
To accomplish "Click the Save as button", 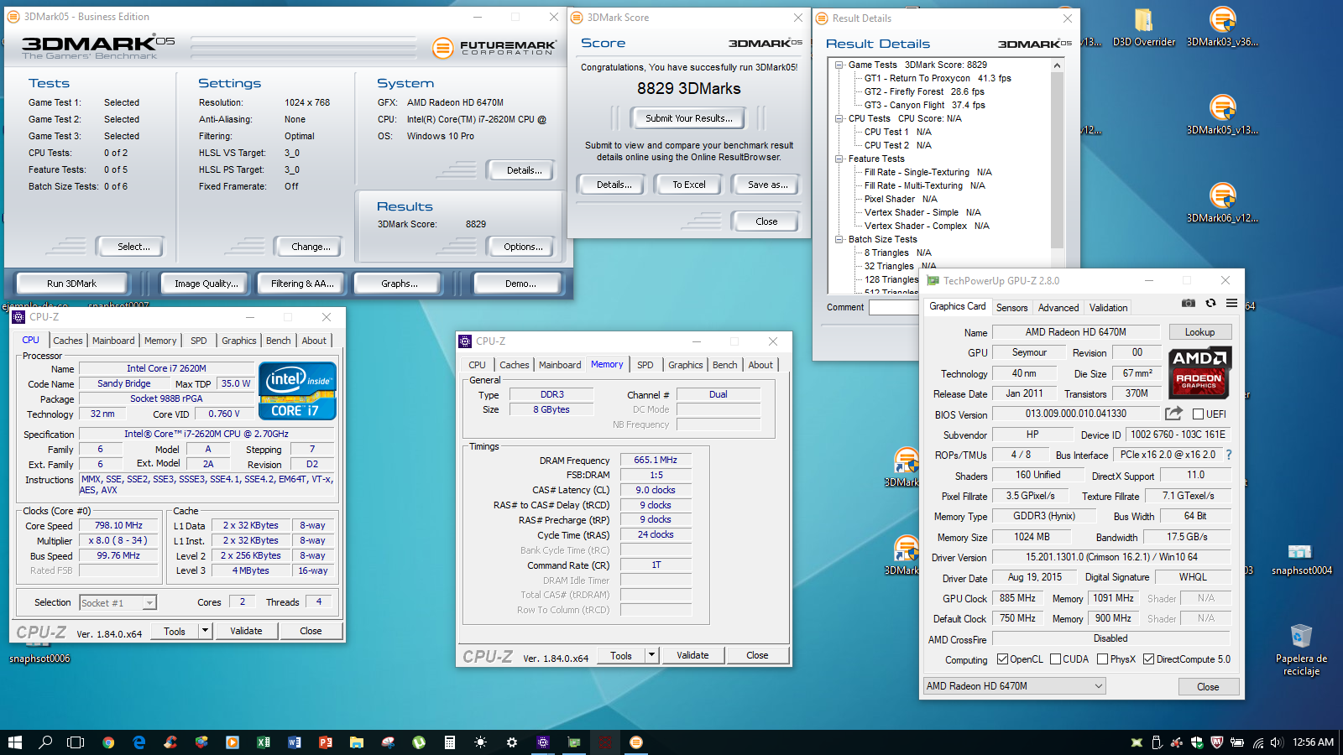I will [767, 185].
